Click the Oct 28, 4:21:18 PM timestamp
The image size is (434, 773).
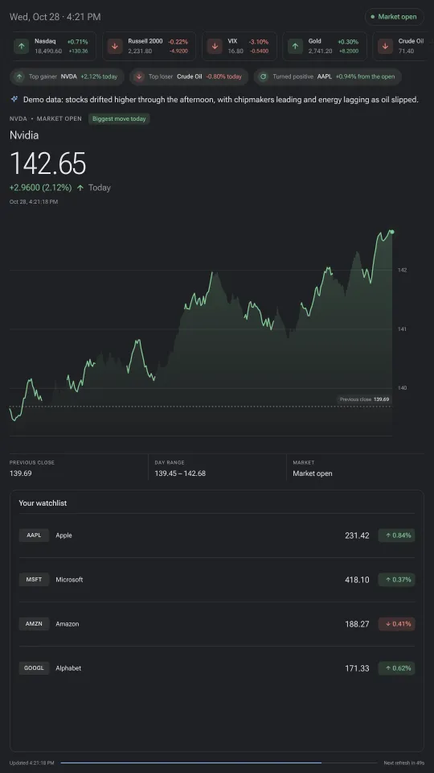pyautogui.click(x=34, y=201)
